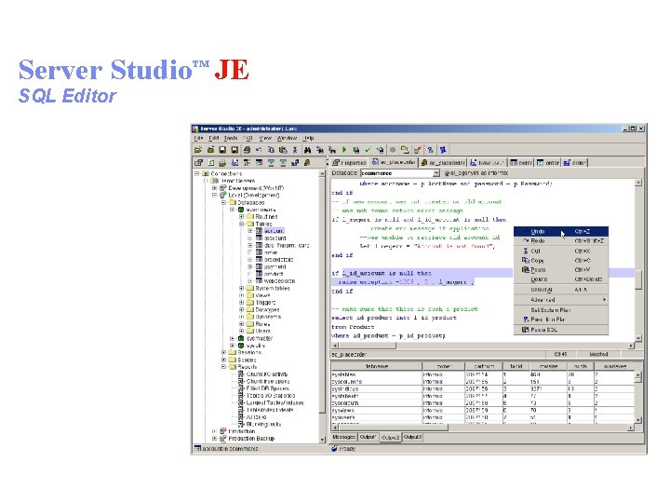Click the gray Stop circle toolbar icon
Screen dimensions: 670x503
[x=393, y=150]
